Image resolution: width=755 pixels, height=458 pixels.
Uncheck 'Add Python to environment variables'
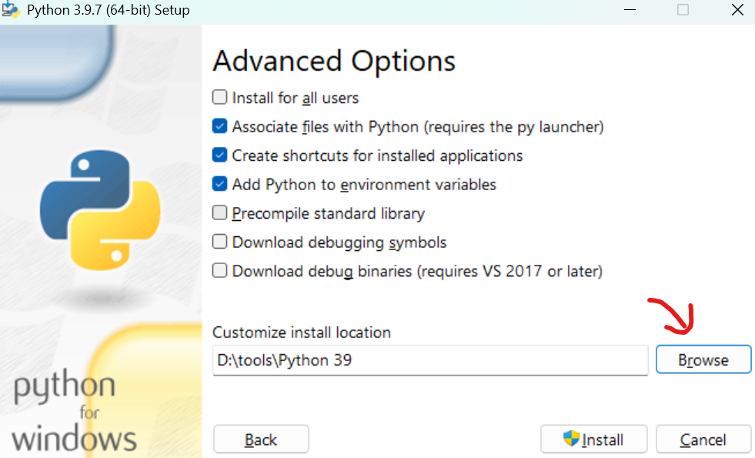coord(220,184)
